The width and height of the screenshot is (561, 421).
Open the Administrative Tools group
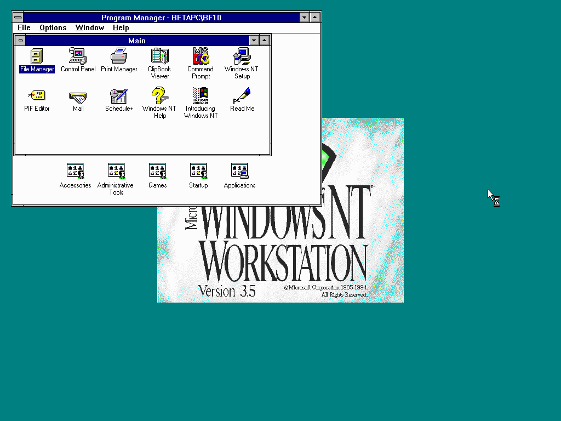(116, 170)
